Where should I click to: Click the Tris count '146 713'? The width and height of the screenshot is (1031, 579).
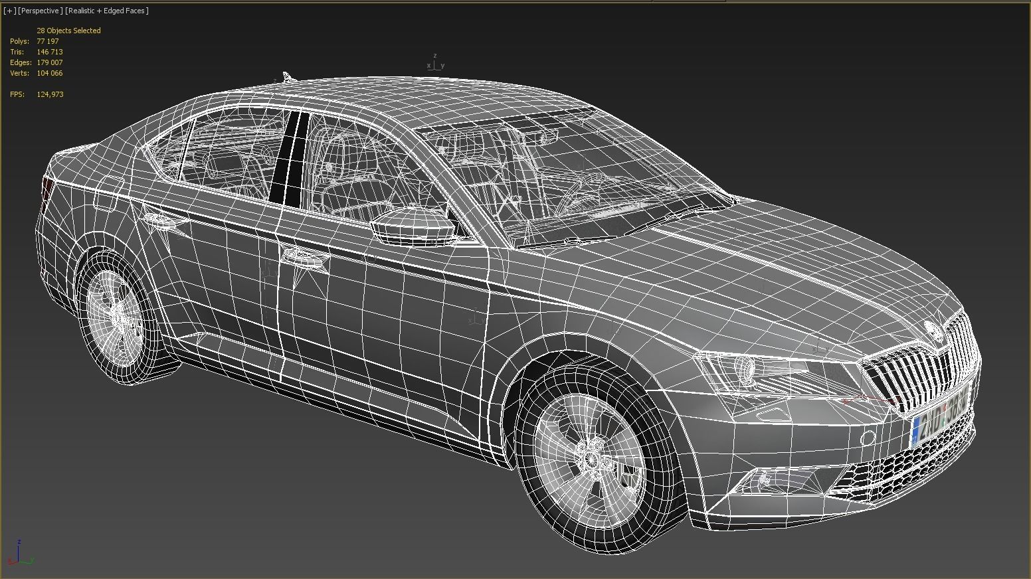coord(50,52)
